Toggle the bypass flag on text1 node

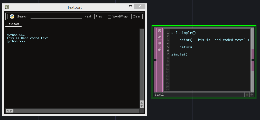[160, 37]
